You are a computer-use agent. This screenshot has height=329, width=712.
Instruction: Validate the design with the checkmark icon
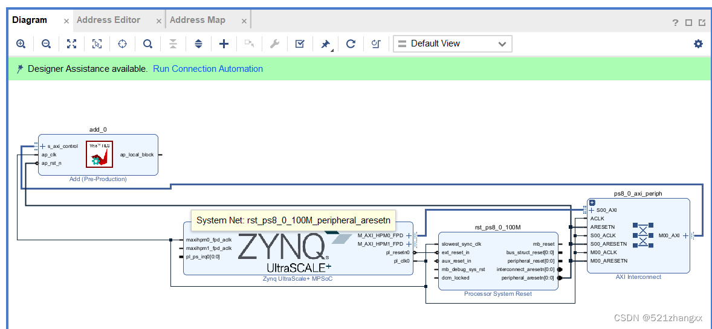[300, 44]
